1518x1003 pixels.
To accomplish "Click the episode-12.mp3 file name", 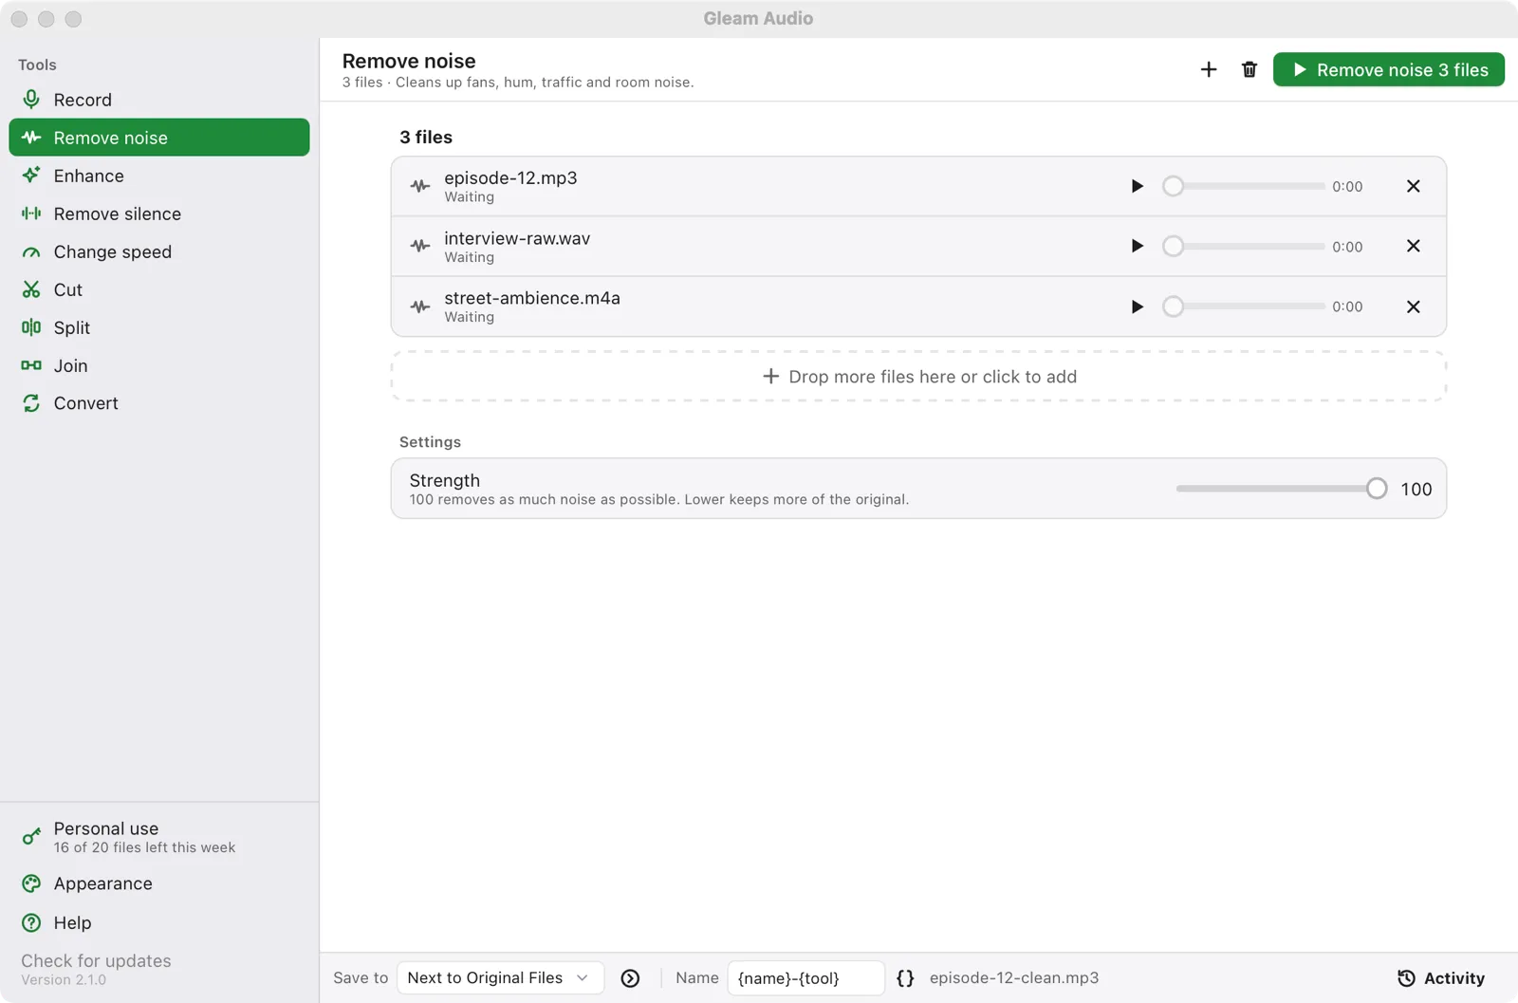I will point(510,177).
